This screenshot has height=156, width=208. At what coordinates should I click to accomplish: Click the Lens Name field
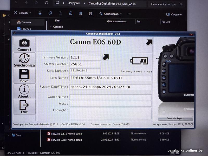point(110,78)
